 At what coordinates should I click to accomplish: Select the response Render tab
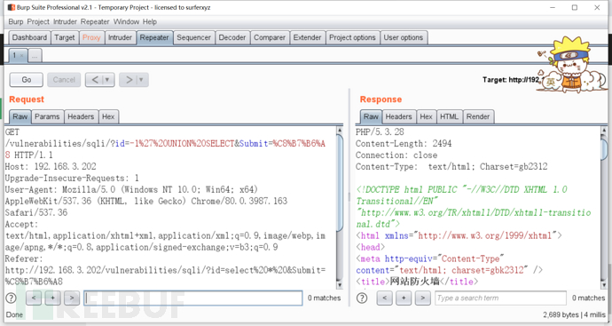[x=478, y=116]
